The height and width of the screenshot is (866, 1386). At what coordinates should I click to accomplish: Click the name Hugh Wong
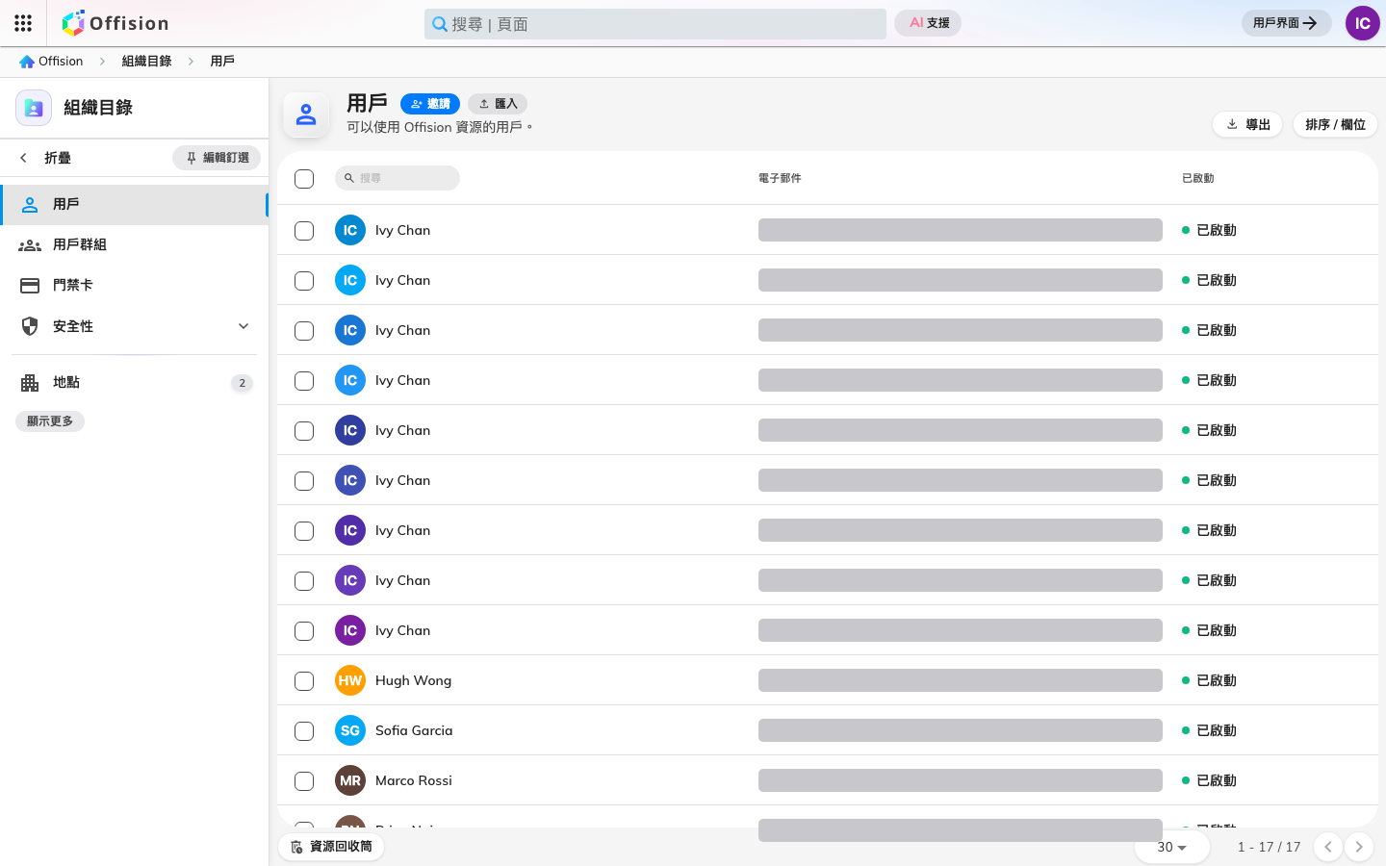pos(413,680)
